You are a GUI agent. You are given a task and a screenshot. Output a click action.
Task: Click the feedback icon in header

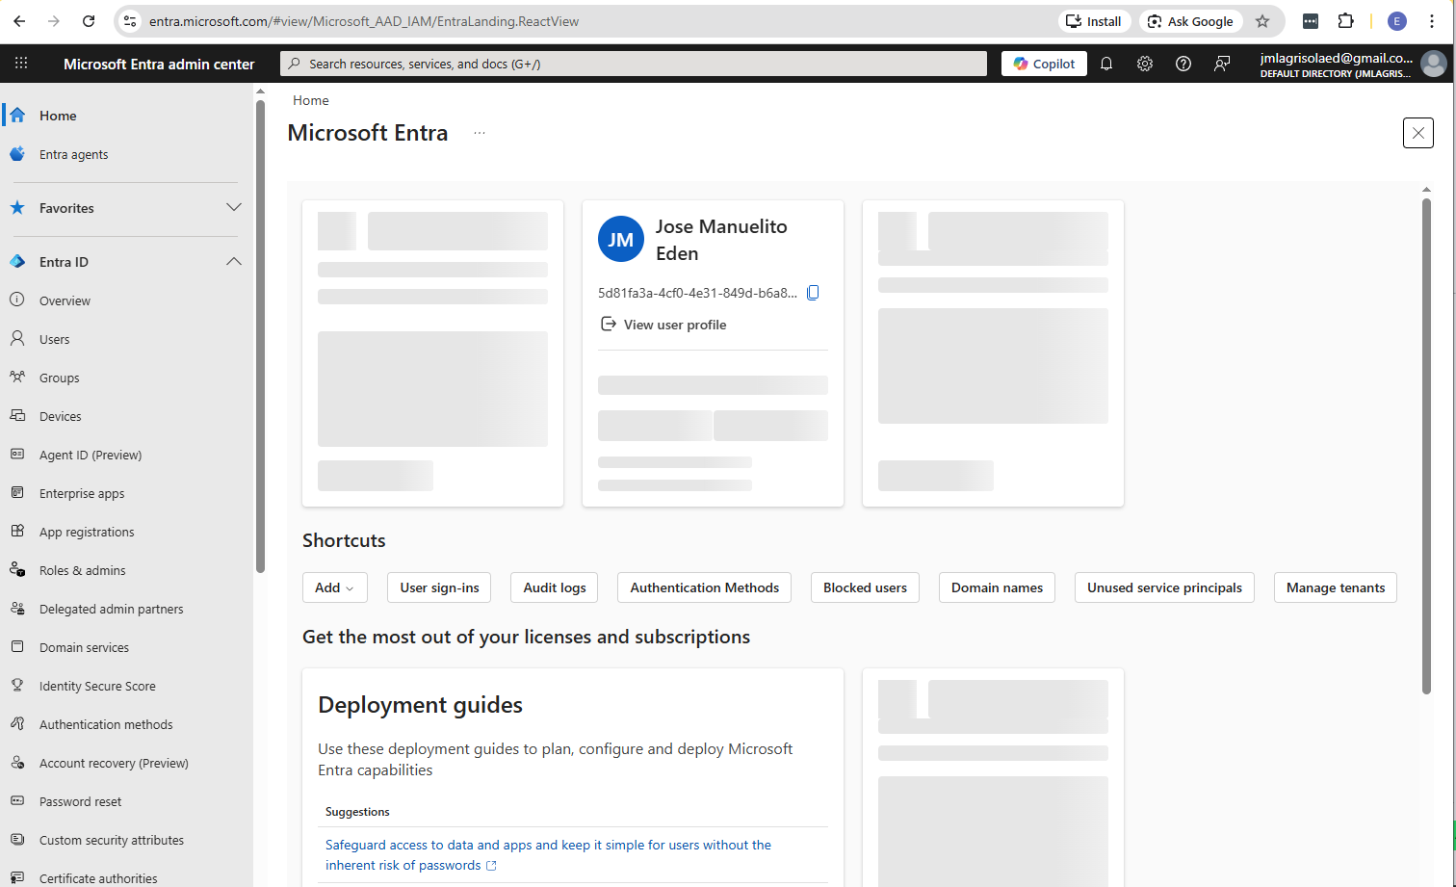[1222, 64]
